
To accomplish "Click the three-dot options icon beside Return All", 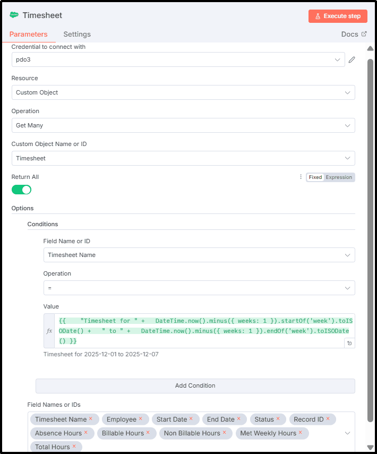I will click(x=301, y=177).
